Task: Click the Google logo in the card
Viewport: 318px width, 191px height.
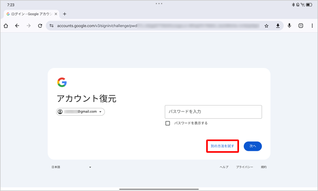Action: (62, 82)
